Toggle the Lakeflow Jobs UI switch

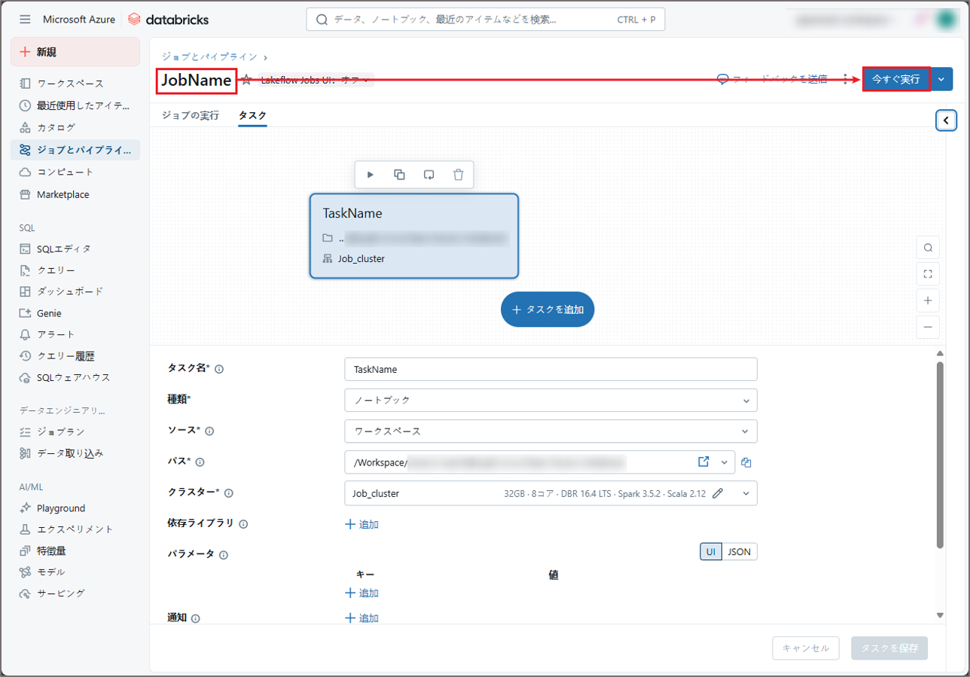(316, 80)
